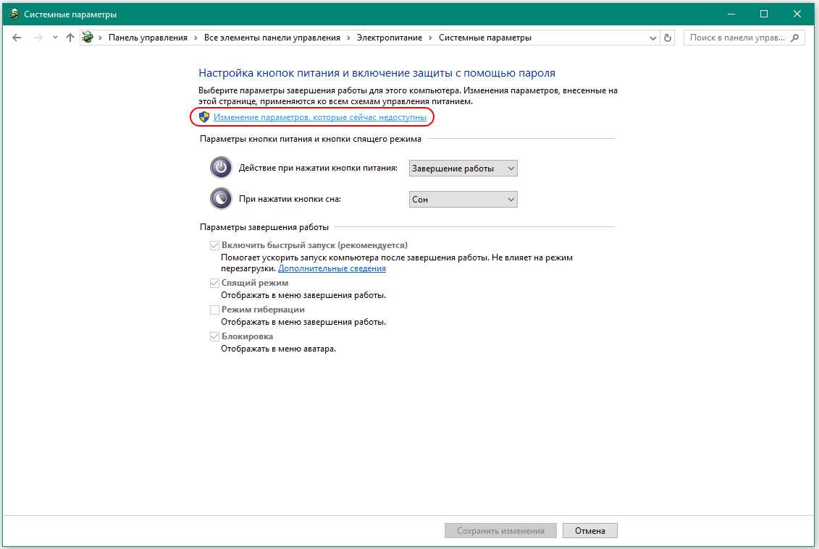This screenshot has width=819, height=549.
Task: Minimize the Системные параметры window
Action: tap(731, 14)
